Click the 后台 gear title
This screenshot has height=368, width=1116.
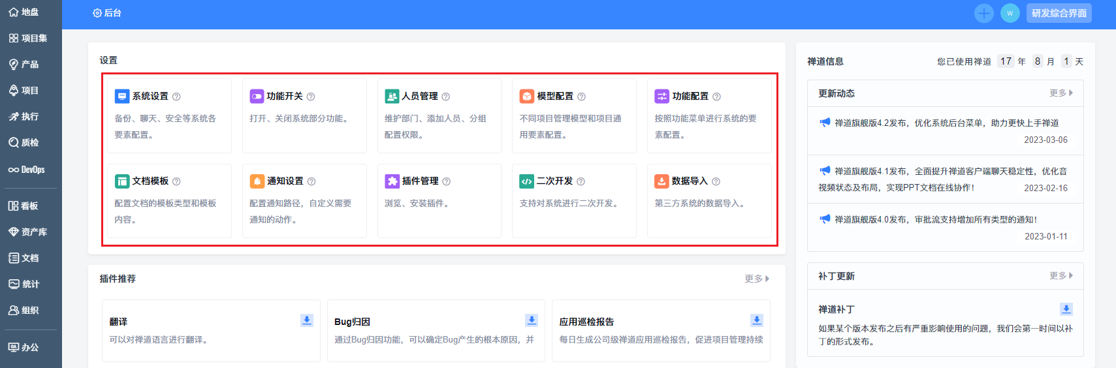pyautogui.click(x=107, y=13)
